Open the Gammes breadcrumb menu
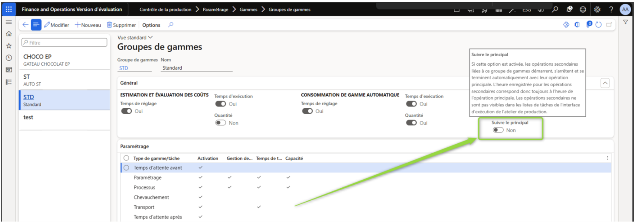Image resolution: width=636 pixels, height=222 pixels. coord(248,10)
